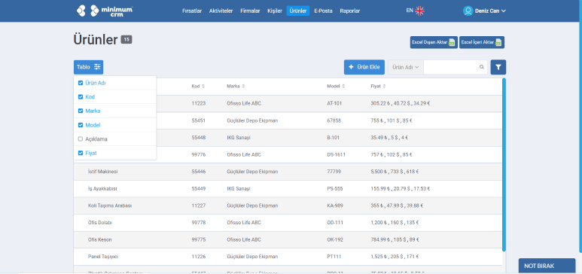Uncheck the Marka column checkbox
This screenshot has height=274, width=582.
click(81, 111)
